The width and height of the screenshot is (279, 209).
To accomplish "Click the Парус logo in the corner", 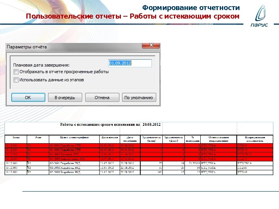I will tap(259, 16).
